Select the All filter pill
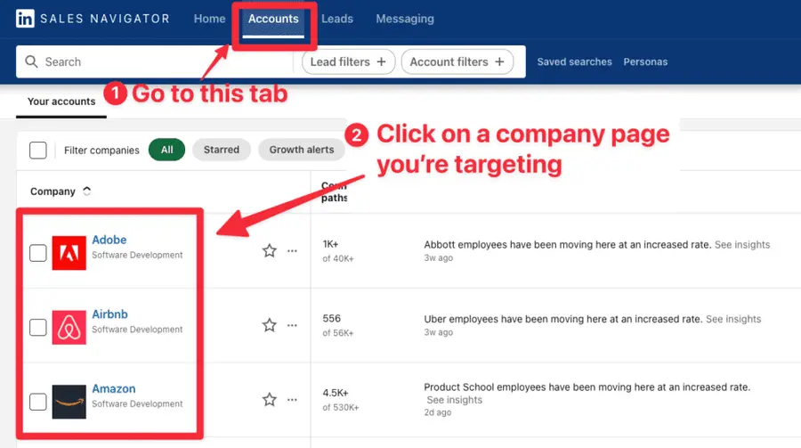Viewport: 801px width, 448px height. (167, 150)
